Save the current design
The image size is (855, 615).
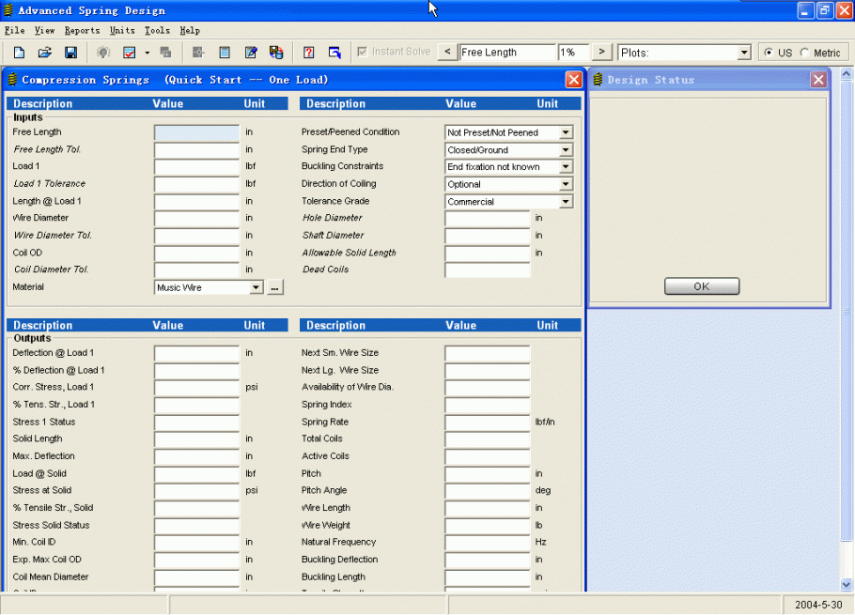point(70,52)
